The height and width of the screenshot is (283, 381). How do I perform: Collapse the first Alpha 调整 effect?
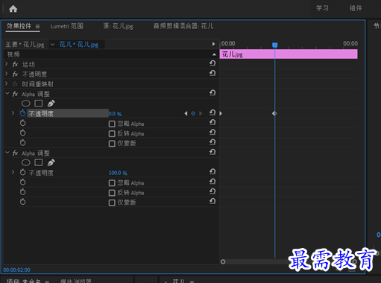click(7, 93)
